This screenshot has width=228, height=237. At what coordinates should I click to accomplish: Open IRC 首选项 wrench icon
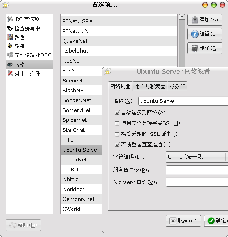(10, 19)
